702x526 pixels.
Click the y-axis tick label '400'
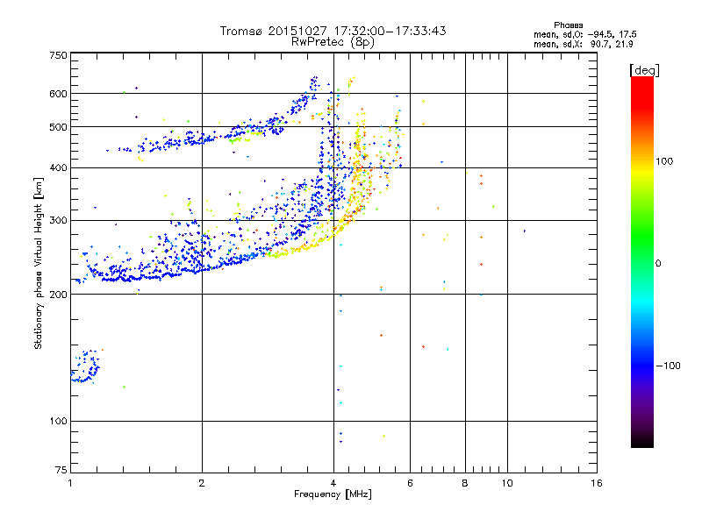point(58,167)
